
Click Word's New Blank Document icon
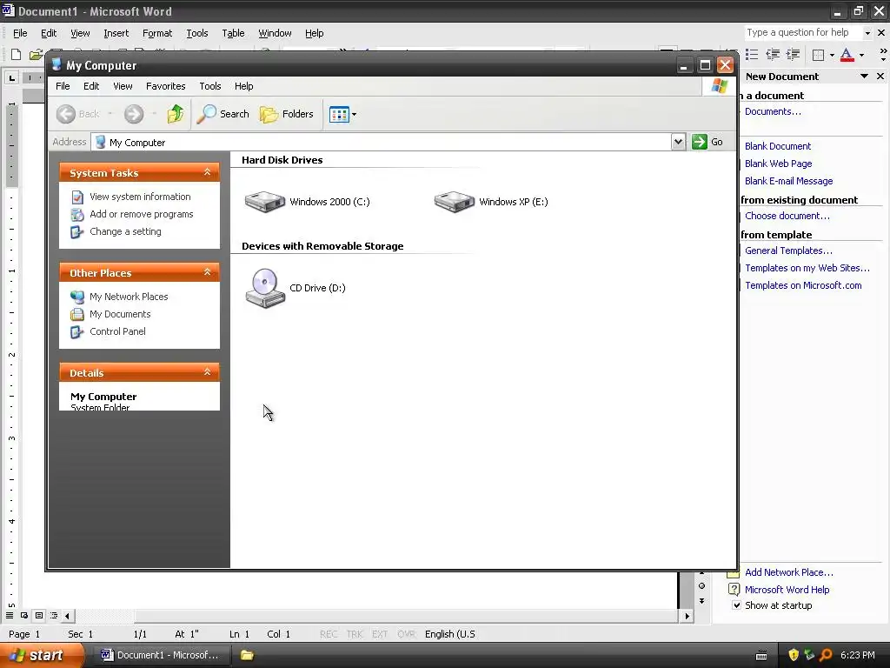[x=16, y=55]
